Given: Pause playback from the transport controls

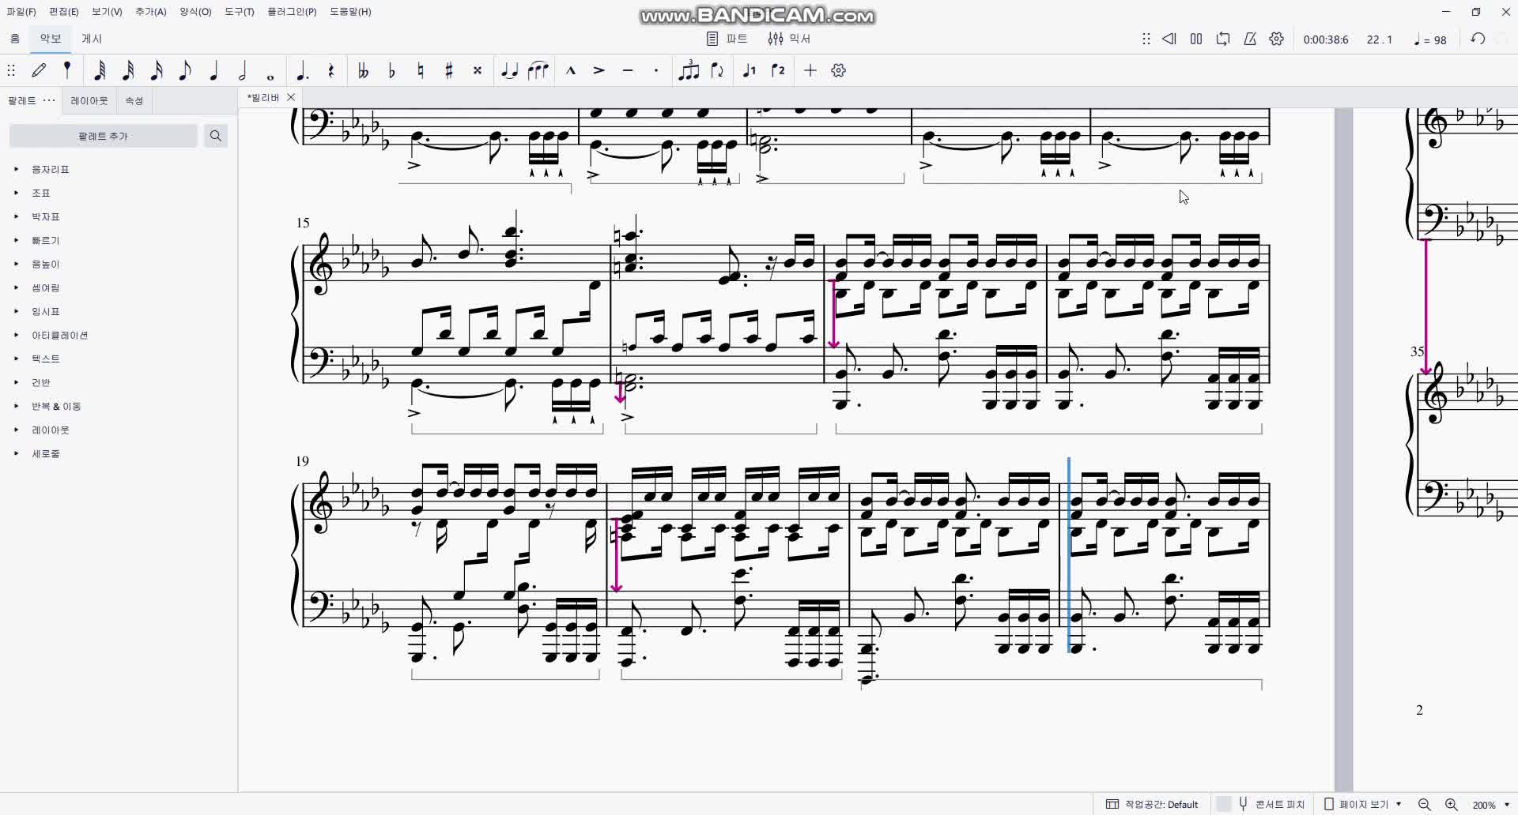Looking at the screenshot, I should tap(1196, 39).
